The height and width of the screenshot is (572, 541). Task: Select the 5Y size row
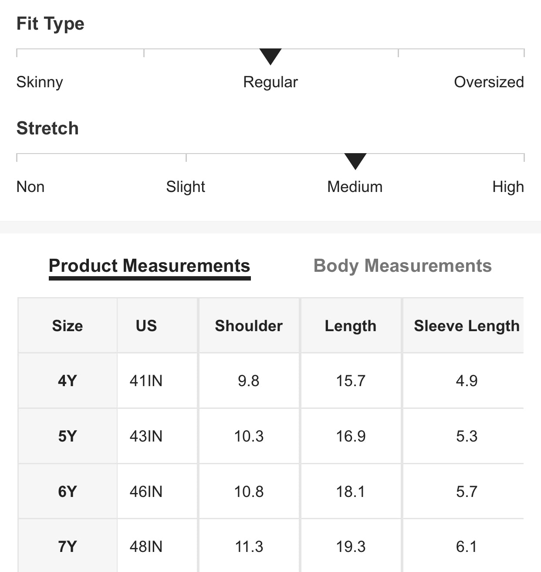click(68, 436)
